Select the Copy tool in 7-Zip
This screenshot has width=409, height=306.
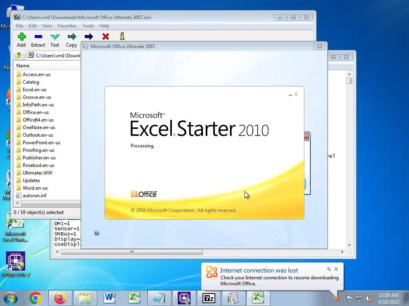pyautogui.click(x=71, y=40)
